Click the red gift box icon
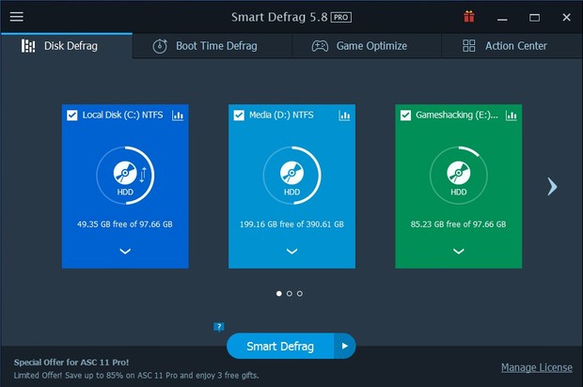Image resolution: width=583 pixels, height=387 pixels. pos(469,17)
